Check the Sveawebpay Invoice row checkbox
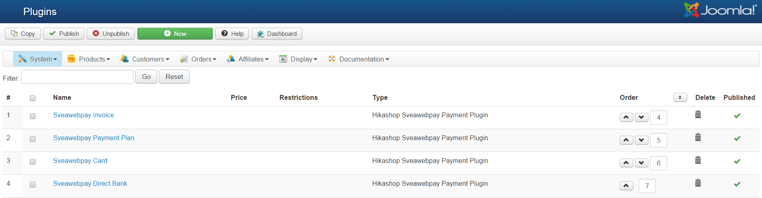The width and height of the screenshot is (762, 198). pyautogui.click(x=33, y=116)
